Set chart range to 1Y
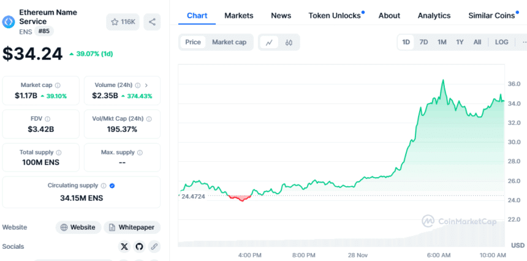527x261 pixels. [x=460, y=42]
